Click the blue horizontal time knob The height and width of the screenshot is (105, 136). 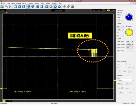coord(129,17)
